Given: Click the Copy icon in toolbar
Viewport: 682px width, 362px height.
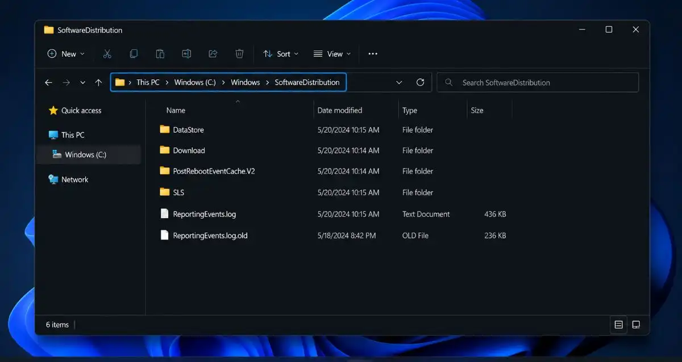Looking at the screenshot, I should tap(134, 54).
